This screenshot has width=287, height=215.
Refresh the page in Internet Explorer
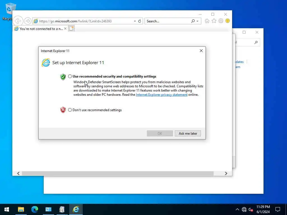click(140, 21)
